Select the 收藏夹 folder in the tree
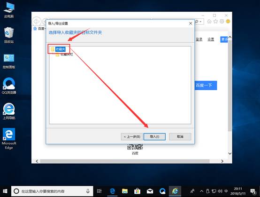260x197 pixels. click(x=61, y=49)
